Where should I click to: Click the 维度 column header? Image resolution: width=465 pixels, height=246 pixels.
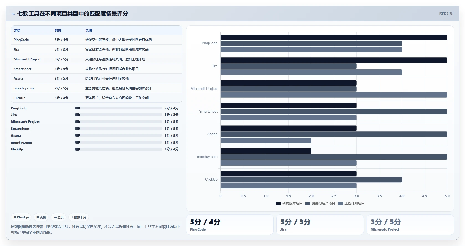click(17, 30)
